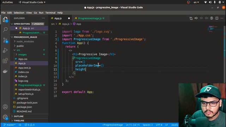Viewport: 226px width, 127px height.
Task: Open the Run and Debug icon
Action: [5, 50]
